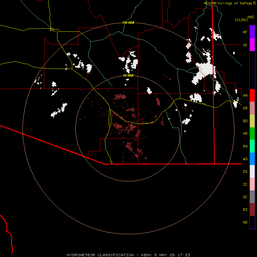This screenshot has height=257, width=257.
Task: Click the IC legend label
Action: 245,184
